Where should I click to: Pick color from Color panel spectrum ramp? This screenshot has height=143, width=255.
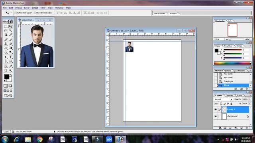233,63
